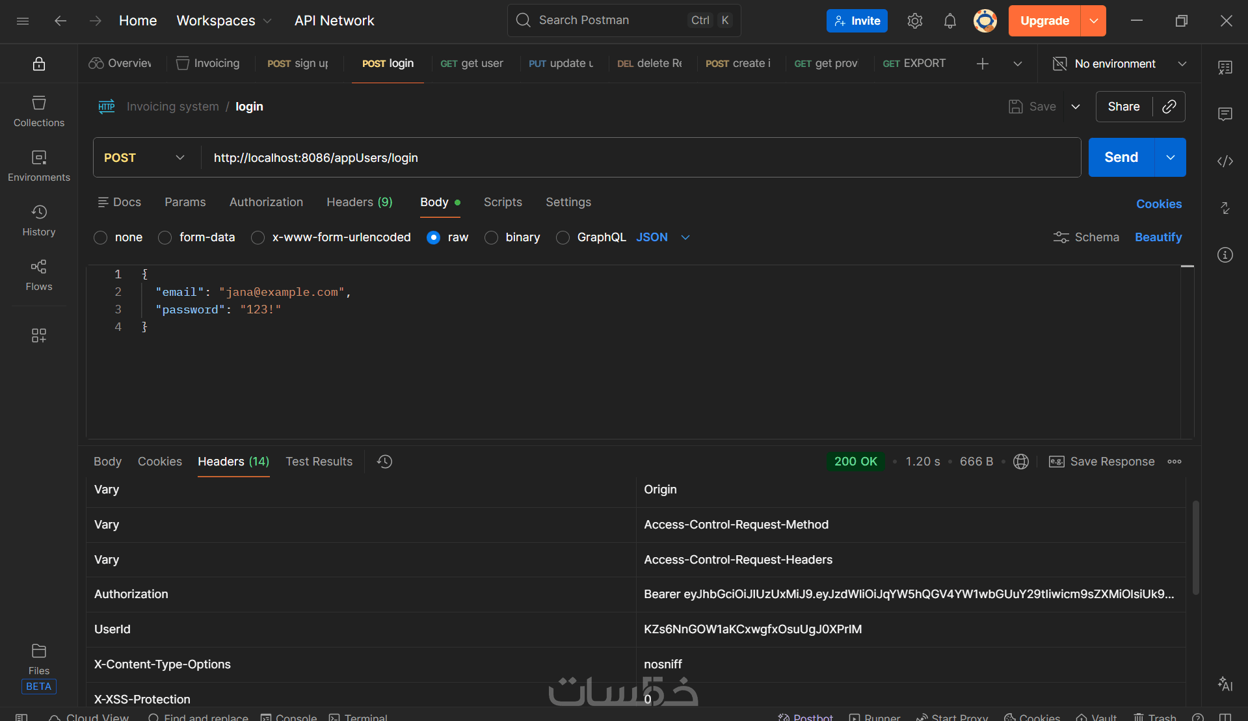Image resolution: width=1248 pixels, height=721 pixels.
Task: Open the Send options arrow
Action: pyautogui.click(x=1171, y=157)
